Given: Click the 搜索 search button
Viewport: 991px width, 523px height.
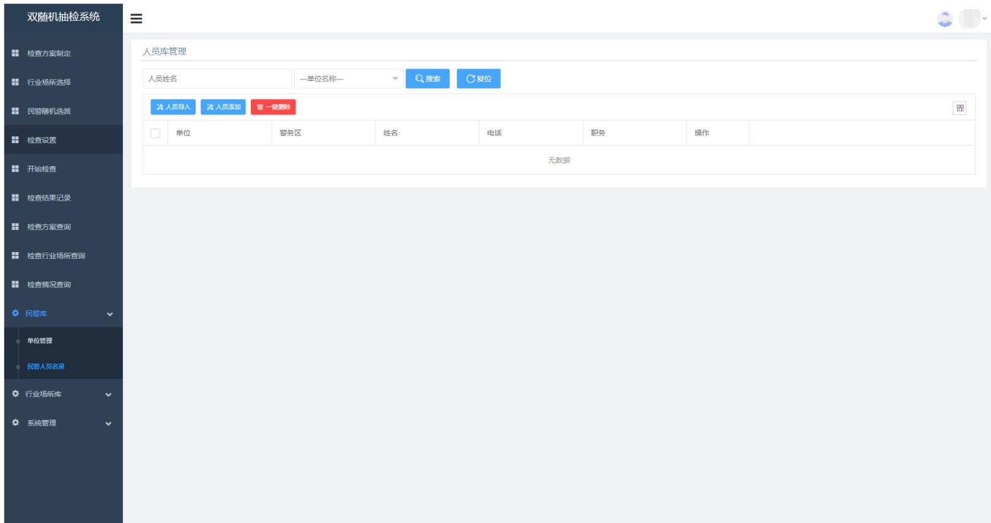Looking at the screenshot, I should tap(427, 79).
